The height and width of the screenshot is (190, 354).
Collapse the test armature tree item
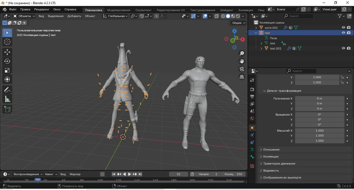[256, 33]
